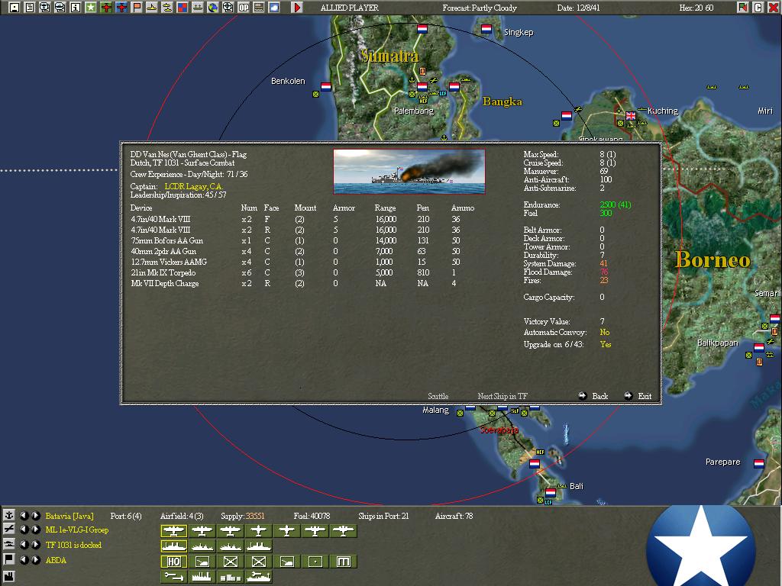Viewport: 782px width, 586px height.
Task: Select the highlighted first ship icon in TF row
Action: click(x=173, y=546)
